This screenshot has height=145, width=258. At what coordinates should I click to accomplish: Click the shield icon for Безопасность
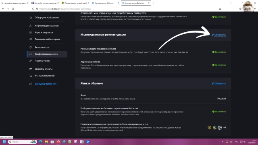[x=31, y=48]
